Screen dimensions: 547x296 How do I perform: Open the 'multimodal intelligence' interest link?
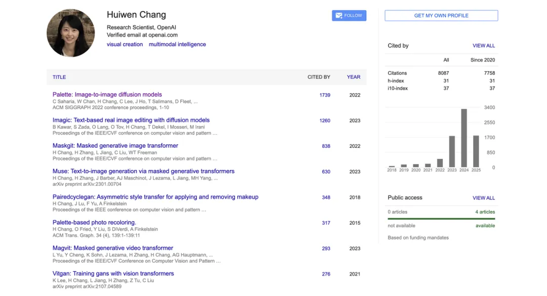click(177, 45)
